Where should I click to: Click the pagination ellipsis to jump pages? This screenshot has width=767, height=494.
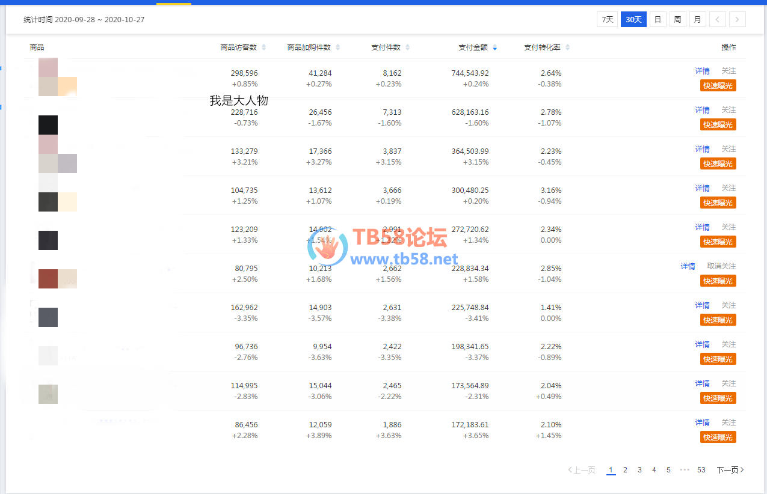(x=685, y=470)
